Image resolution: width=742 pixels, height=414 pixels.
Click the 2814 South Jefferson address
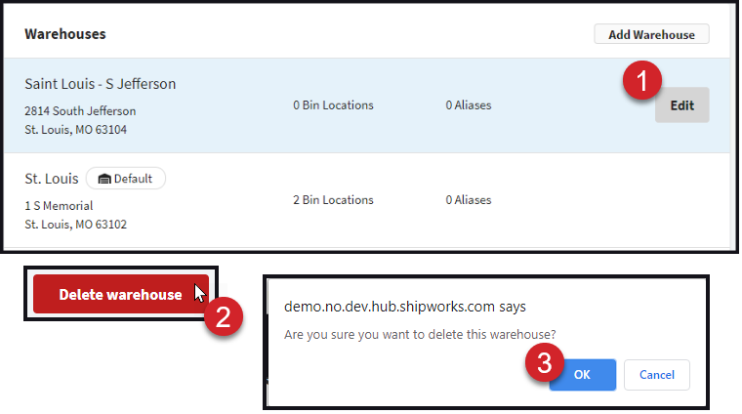(x=80, y=110)
